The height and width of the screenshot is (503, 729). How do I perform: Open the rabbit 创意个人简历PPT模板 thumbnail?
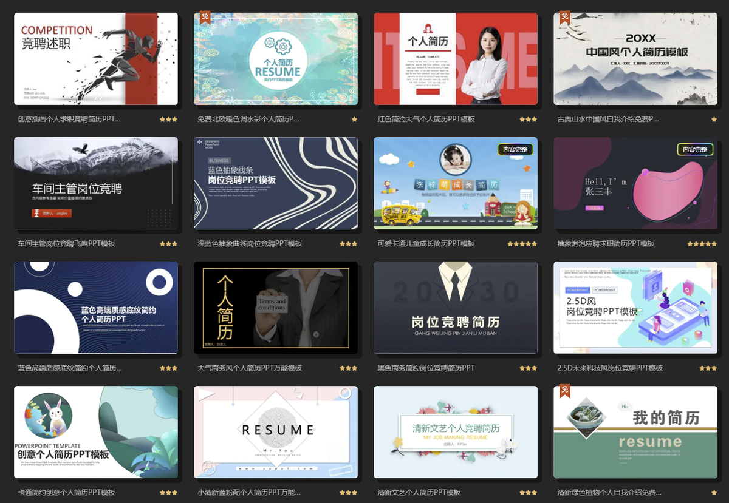click(96, 432)
